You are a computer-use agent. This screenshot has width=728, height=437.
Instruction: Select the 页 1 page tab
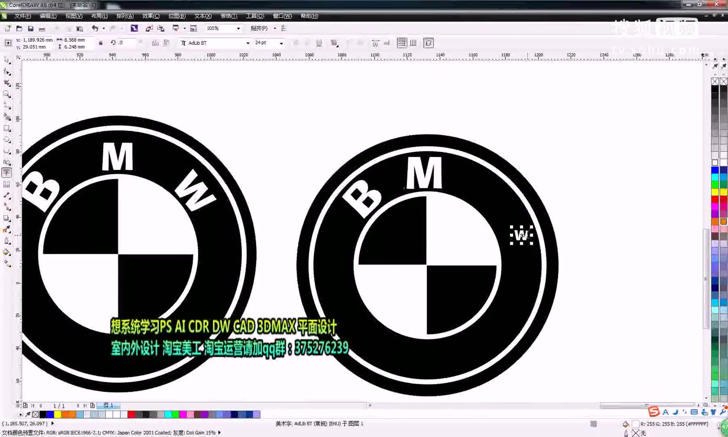tap(108, 405)
